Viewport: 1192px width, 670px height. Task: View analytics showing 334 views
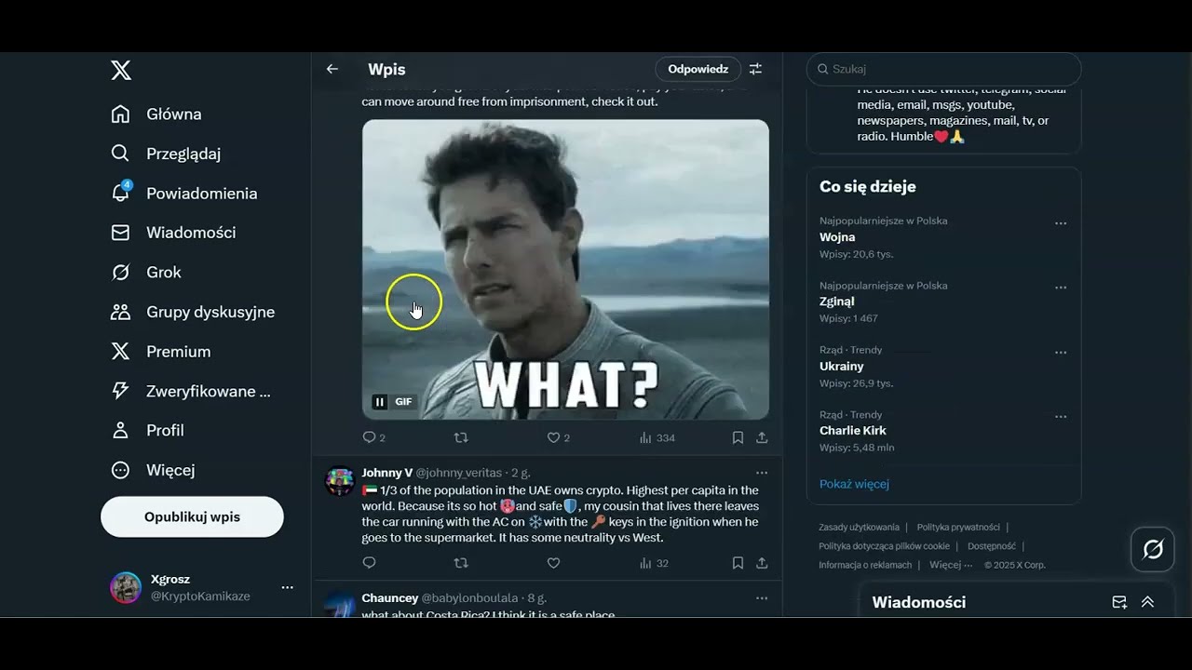pyautogui.click(x=657, y=437)
